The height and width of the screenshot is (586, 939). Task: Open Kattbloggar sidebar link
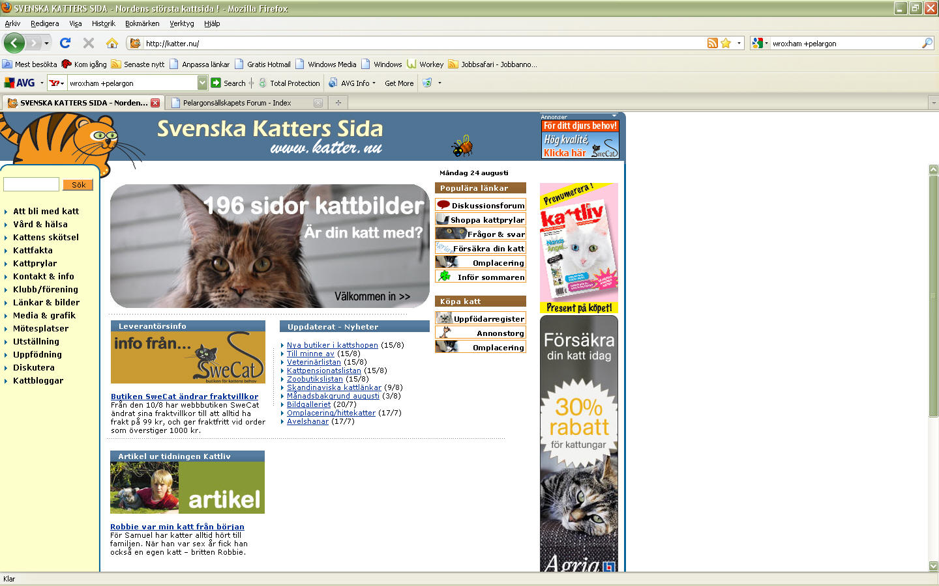[38, 380]
